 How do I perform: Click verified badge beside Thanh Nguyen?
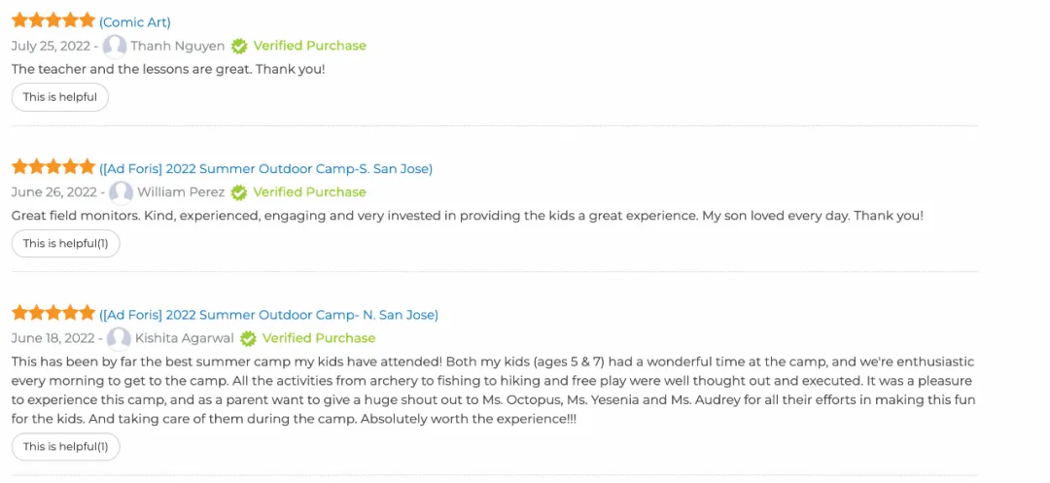(239, 46)
